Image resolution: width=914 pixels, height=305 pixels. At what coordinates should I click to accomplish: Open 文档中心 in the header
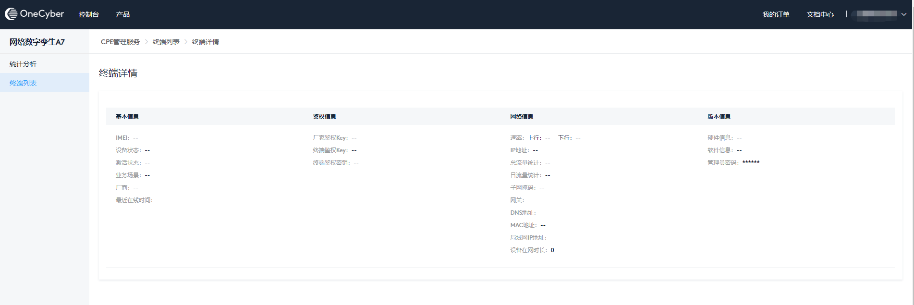(820, 14)
